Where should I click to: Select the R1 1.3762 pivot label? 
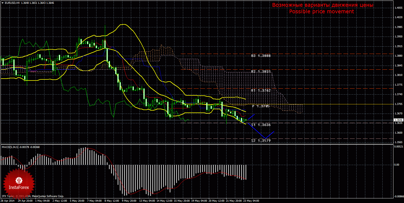(x=261, y=90)
